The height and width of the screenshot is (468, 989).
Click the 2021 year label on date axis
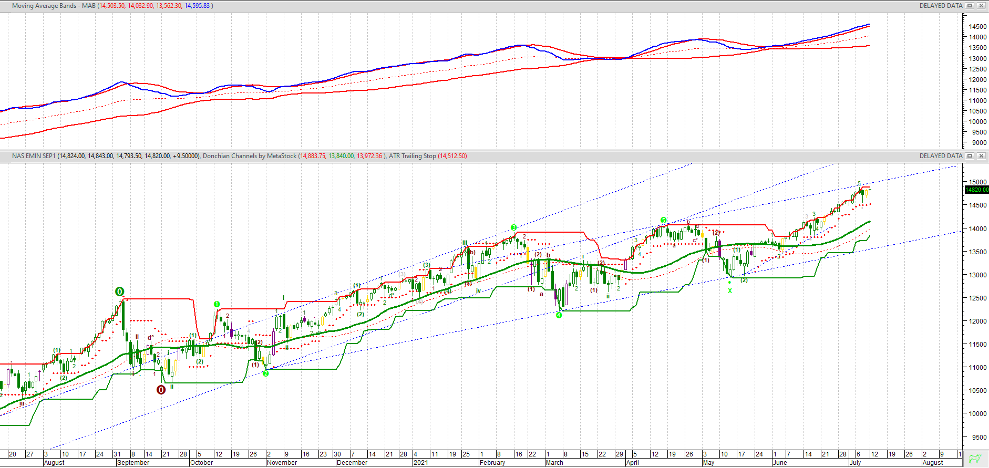click(420, 463)
